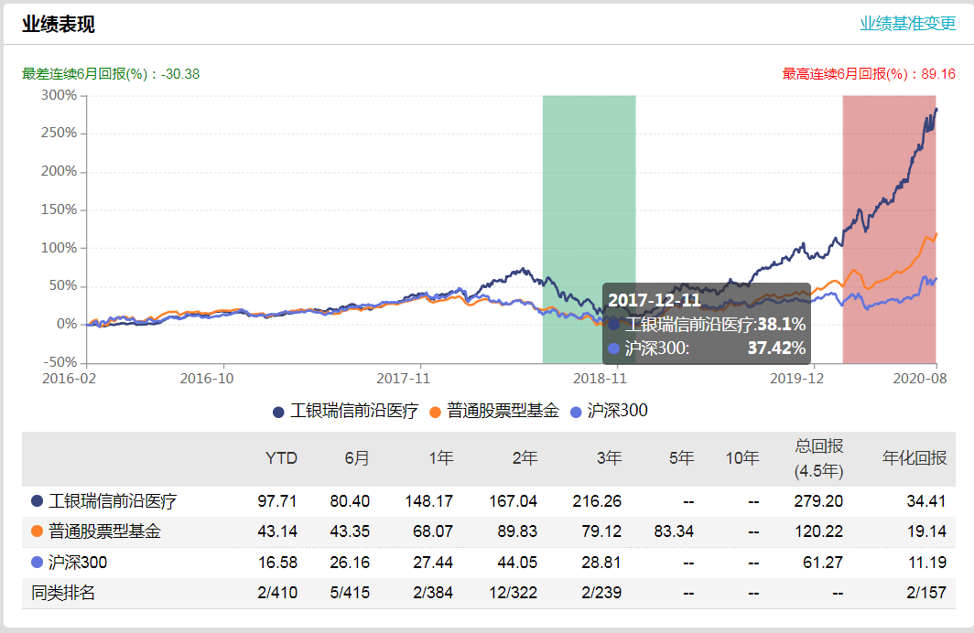Click the 2016-10 x-axis label
Image resolution: width=974 pixels, height=633 pixels.
[x=207, y=379]
